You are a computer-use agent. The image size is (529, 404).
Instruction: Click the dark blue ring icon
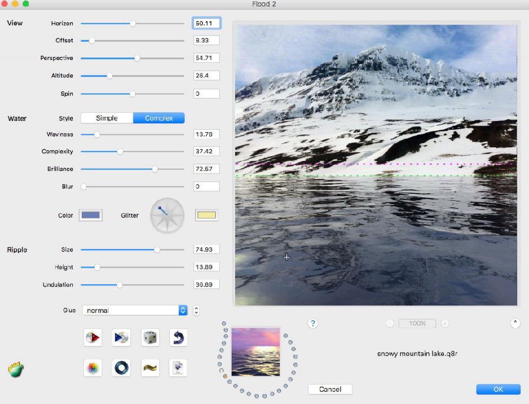tap(121, 368)
